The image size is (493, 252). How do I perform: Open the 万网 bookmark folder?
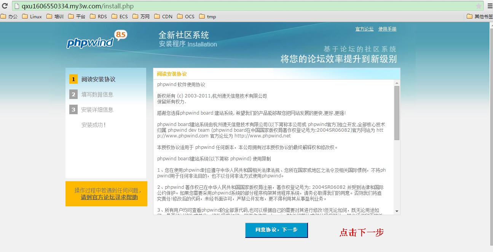coord(141,16)
